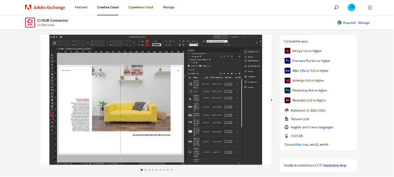Click Compatible: mac, win32, win64 text
This screenshot has width=394, height=177.
pyautogui.click(x=306, y=144)
